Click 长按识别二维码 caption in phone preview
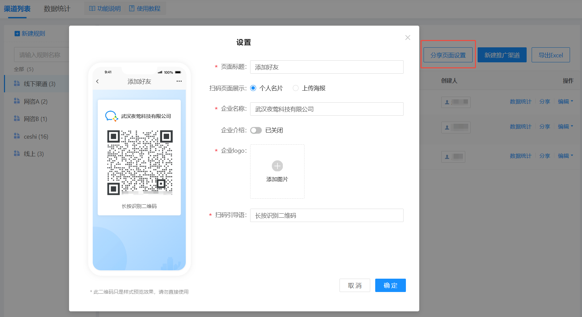This screenshot has height=317, width=582. 139,206
